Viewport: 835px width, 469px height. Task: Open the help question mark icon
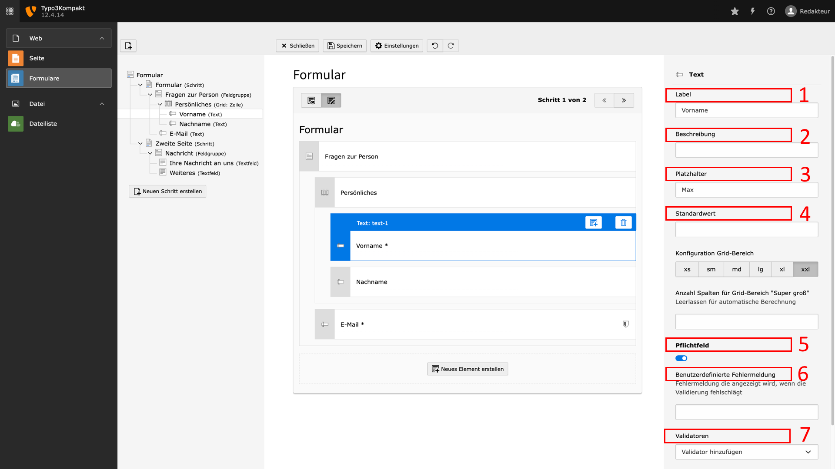pyautogui.click(x=771, y=11)
